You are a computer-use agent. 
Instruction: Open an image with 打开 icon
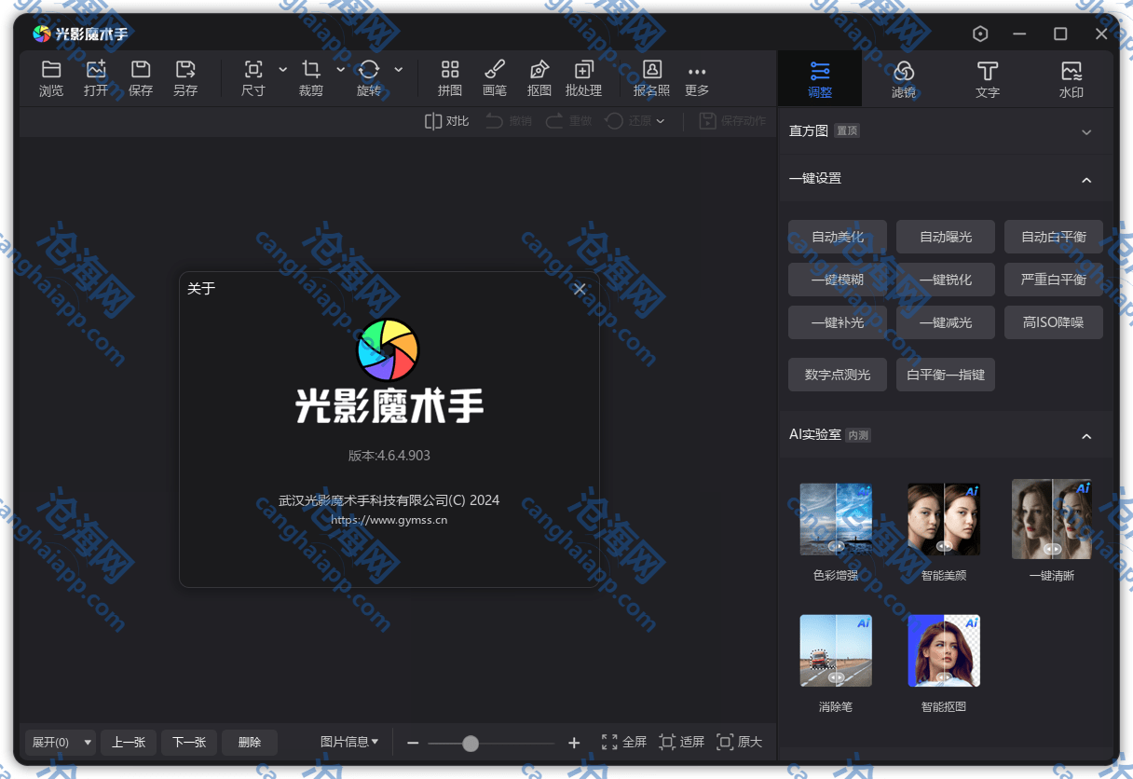(96, 70)
